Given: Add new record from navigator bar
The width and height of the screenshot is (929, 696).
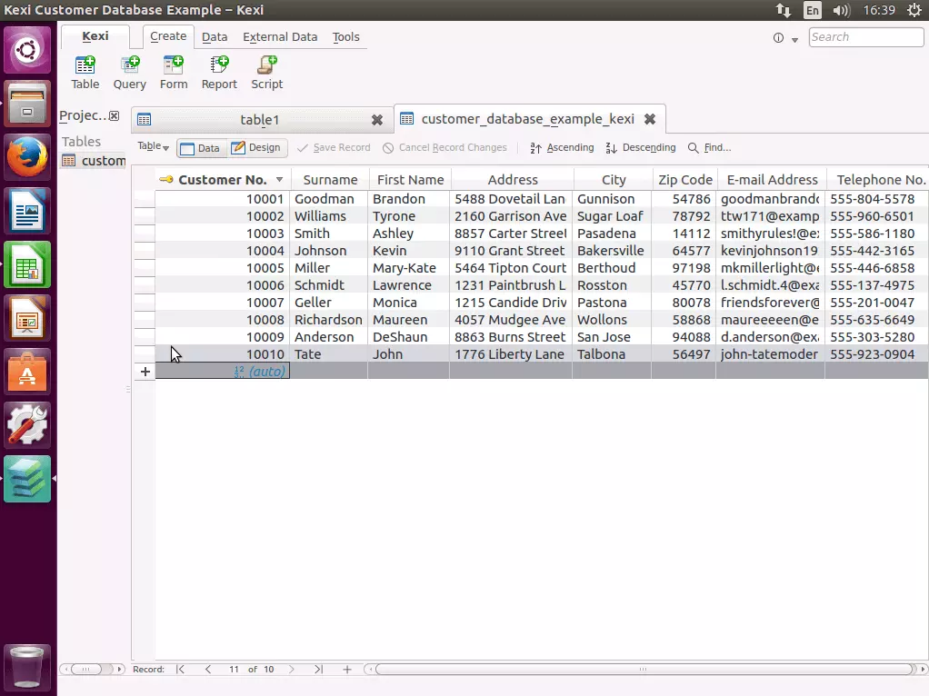Looking at the screenshot, I should coord(347,670).
